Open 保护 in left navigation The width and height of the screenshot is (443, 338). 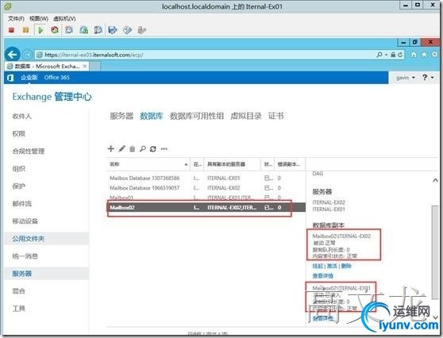18,186
